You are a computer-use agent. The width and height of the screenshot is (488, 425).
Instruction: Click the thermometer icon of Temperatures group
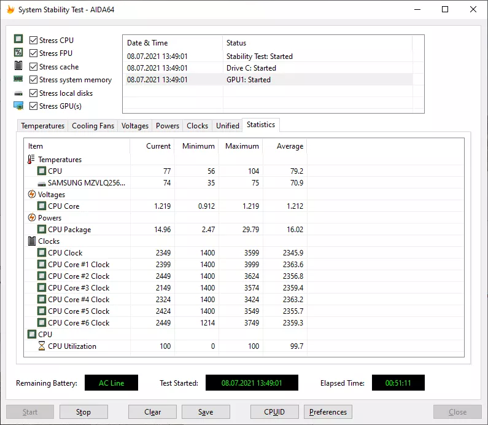click(31, 160)
